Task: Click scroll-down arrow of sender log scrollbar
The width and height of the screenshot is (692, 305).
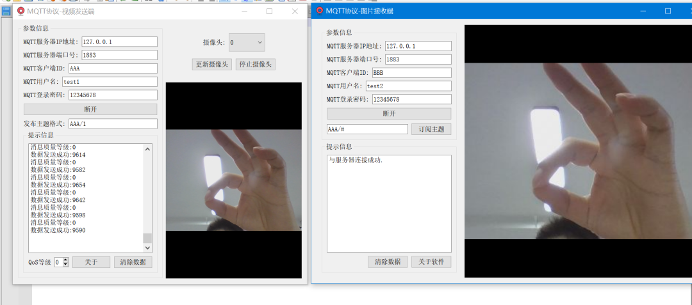Action: click(x=148, y=248)
